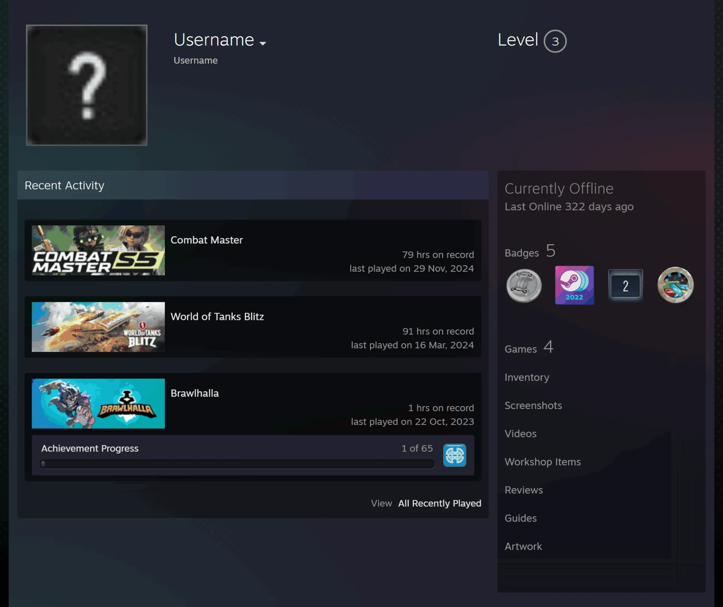Screen dimensions: 723x607
Task: Click '79 hrs on record' text
Action: (x=438, y=255)
